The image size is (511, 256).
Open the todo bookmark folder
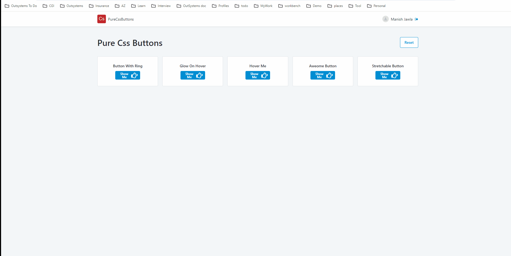click(241, 6)
